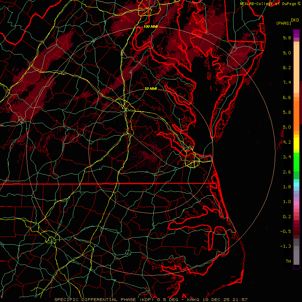This screenshot has height=302, width=302.
Task: Click the 2.6 value on color scale
Action: click(287, 172)
